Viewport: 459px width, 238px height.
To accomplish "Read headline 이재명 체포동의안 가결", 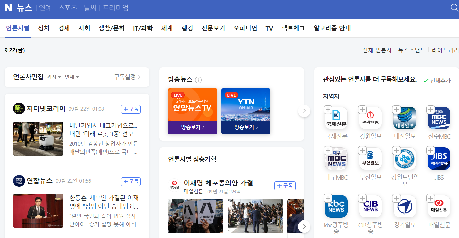I will (218, 183).
